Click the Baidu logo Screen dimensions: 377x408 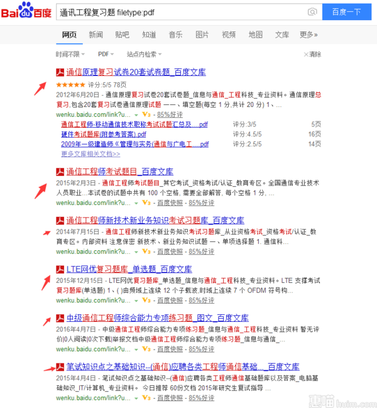click(26, 11)
